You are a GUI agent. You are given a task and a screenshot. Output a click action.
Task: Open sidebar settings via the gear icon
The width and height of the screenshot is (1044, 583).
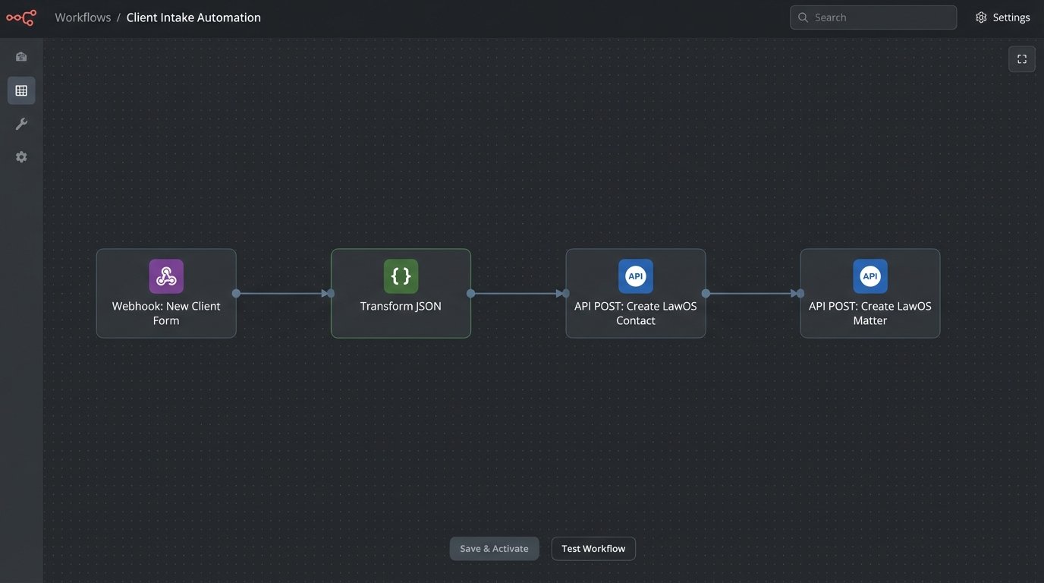point(20,156)
